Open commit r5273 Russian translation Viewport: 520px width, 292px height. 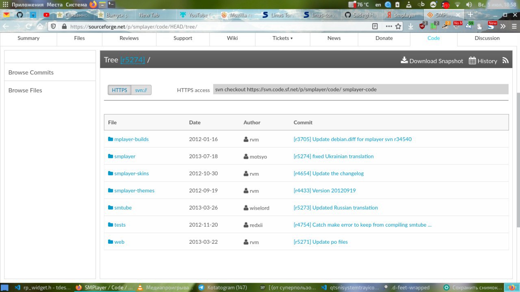pyautogui.click(x=336, y=208)
